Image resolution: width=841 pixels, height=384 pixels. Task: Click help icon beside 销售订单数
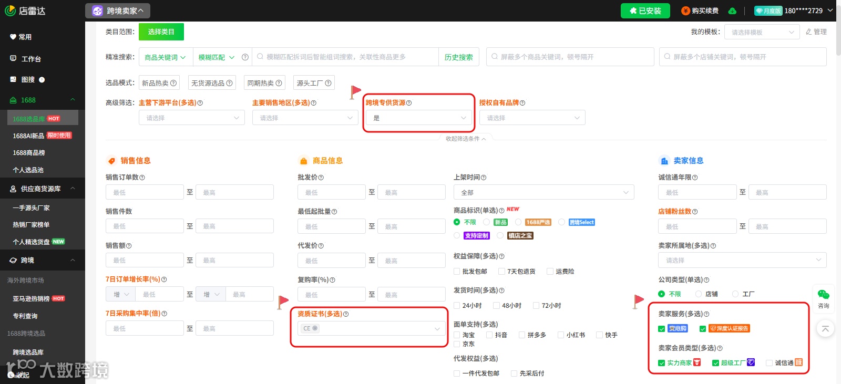coord(142,178)
